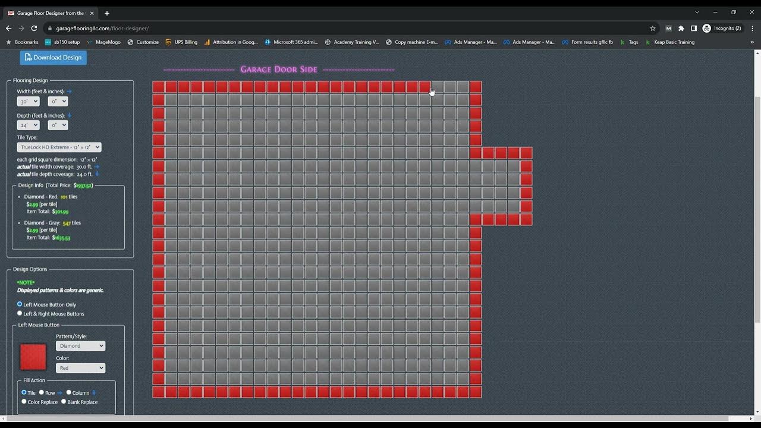Screen dimensions: 761x428
Task: Open the Chrome three-dot menu
Action: click(x=752, y=28)
